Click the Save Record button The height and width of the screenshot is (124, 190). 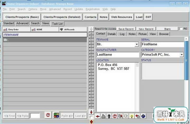[x=126, y=29]
